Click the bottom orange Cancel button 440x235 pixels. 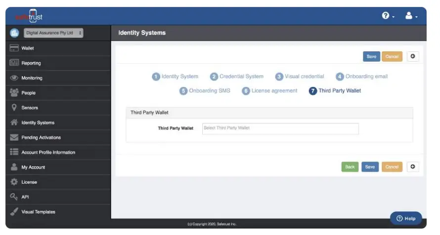click(392, 167)
